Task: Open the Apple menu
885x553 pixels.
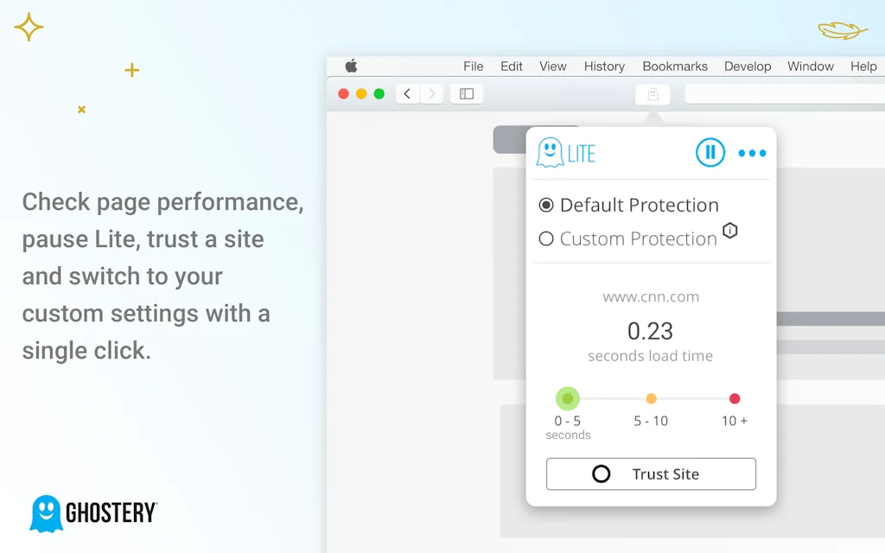Action: [349, 66]
